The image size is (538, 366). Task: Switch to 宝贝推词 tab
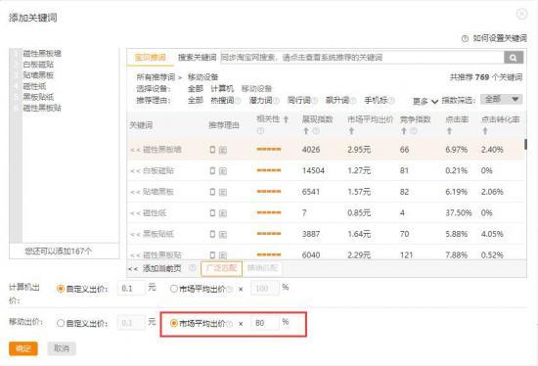click(150, 58)
